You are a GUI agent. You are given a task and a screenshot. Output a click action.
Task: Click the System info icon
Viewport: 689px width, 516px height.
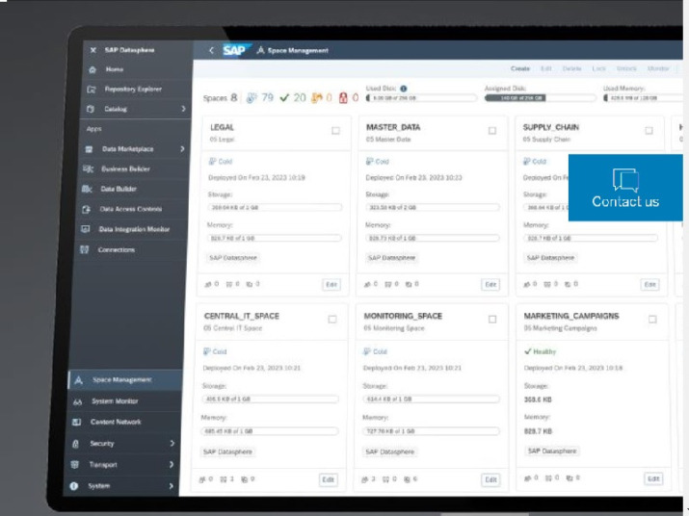pyautogui.click(x=74, y=486)
